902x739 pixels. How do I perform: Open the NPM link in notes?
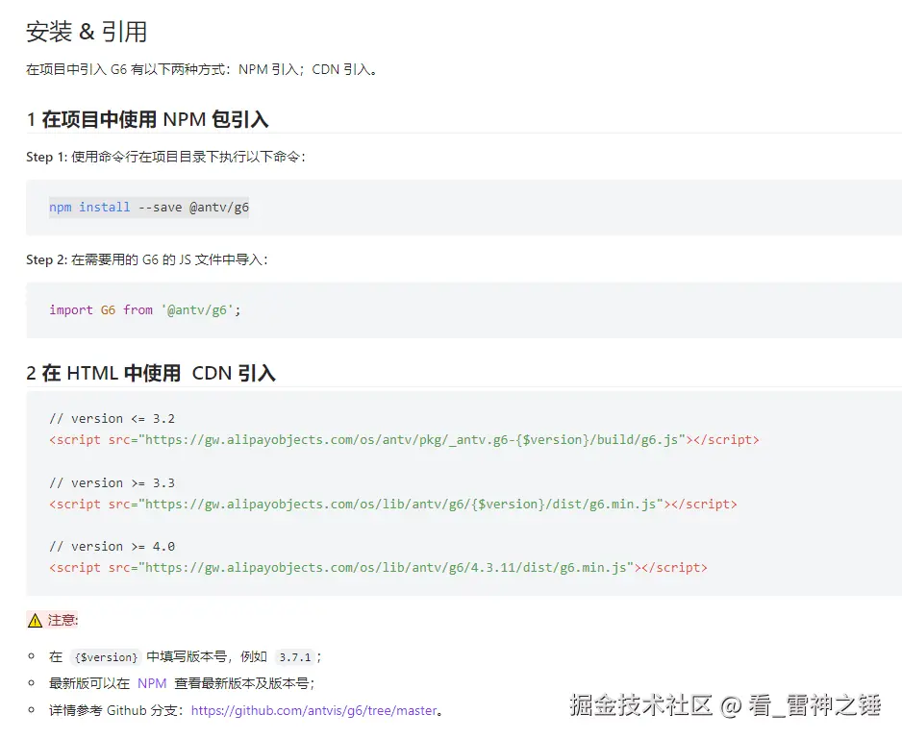[152, 683]
